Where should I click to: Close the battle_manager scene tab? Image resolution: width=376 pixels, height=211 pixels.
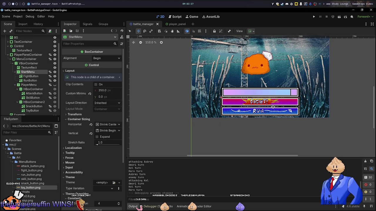click(157, 24)
